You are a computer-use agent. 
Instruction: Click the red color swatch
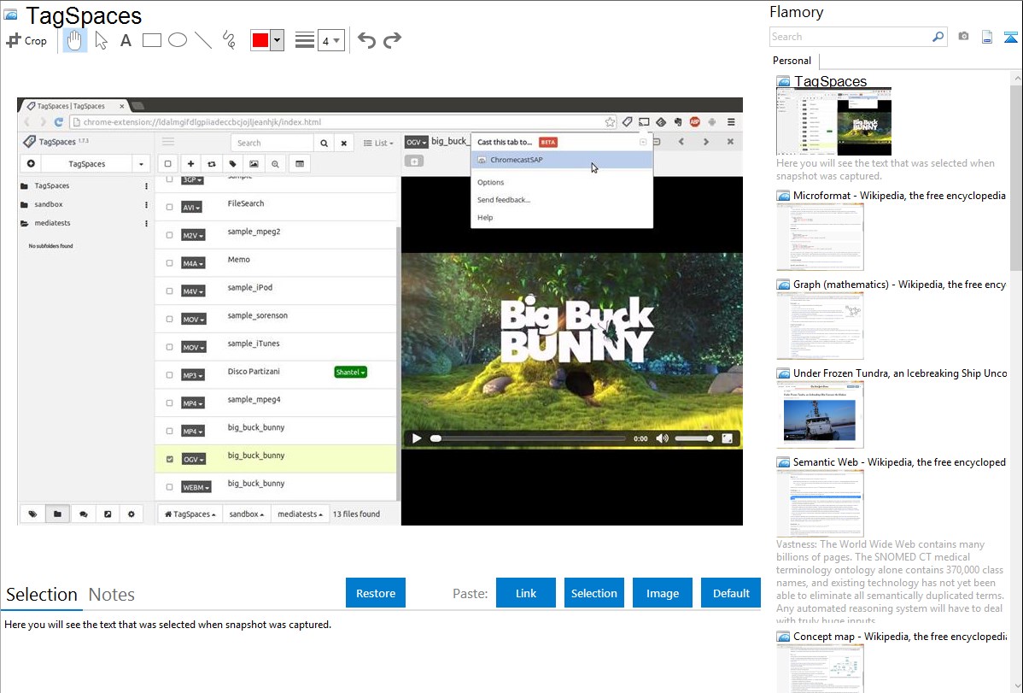(260, 40)
